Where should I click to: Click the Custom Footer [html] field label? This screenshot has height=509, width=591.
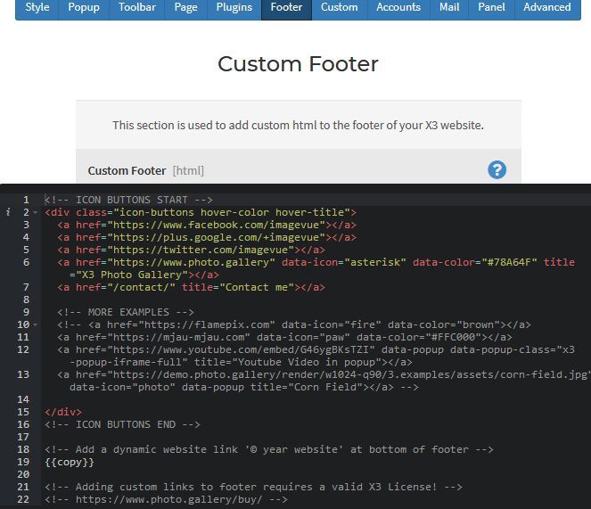(146, 171)
